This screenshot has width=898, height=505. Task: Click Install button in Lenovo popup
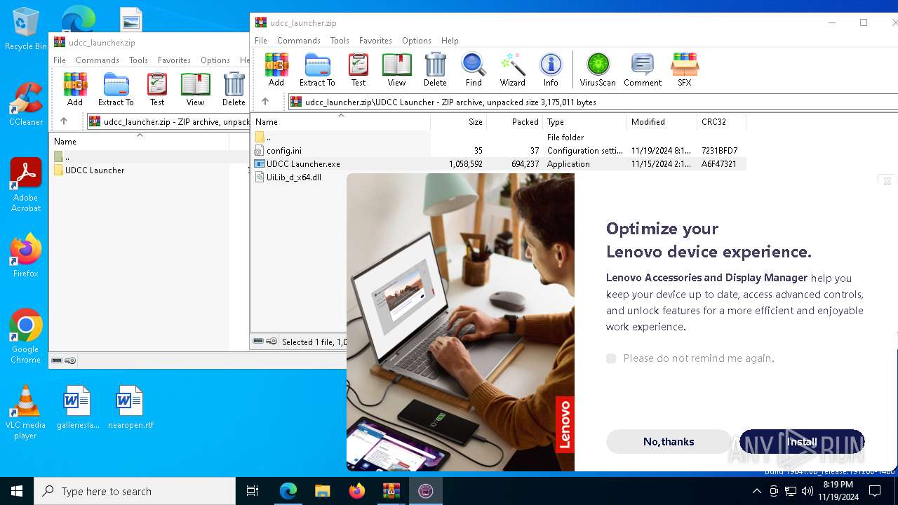coord(802,442)
